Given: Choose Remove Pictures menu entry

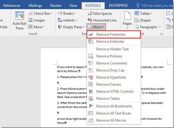Looking at the screenshot, I should click(114, 56).
